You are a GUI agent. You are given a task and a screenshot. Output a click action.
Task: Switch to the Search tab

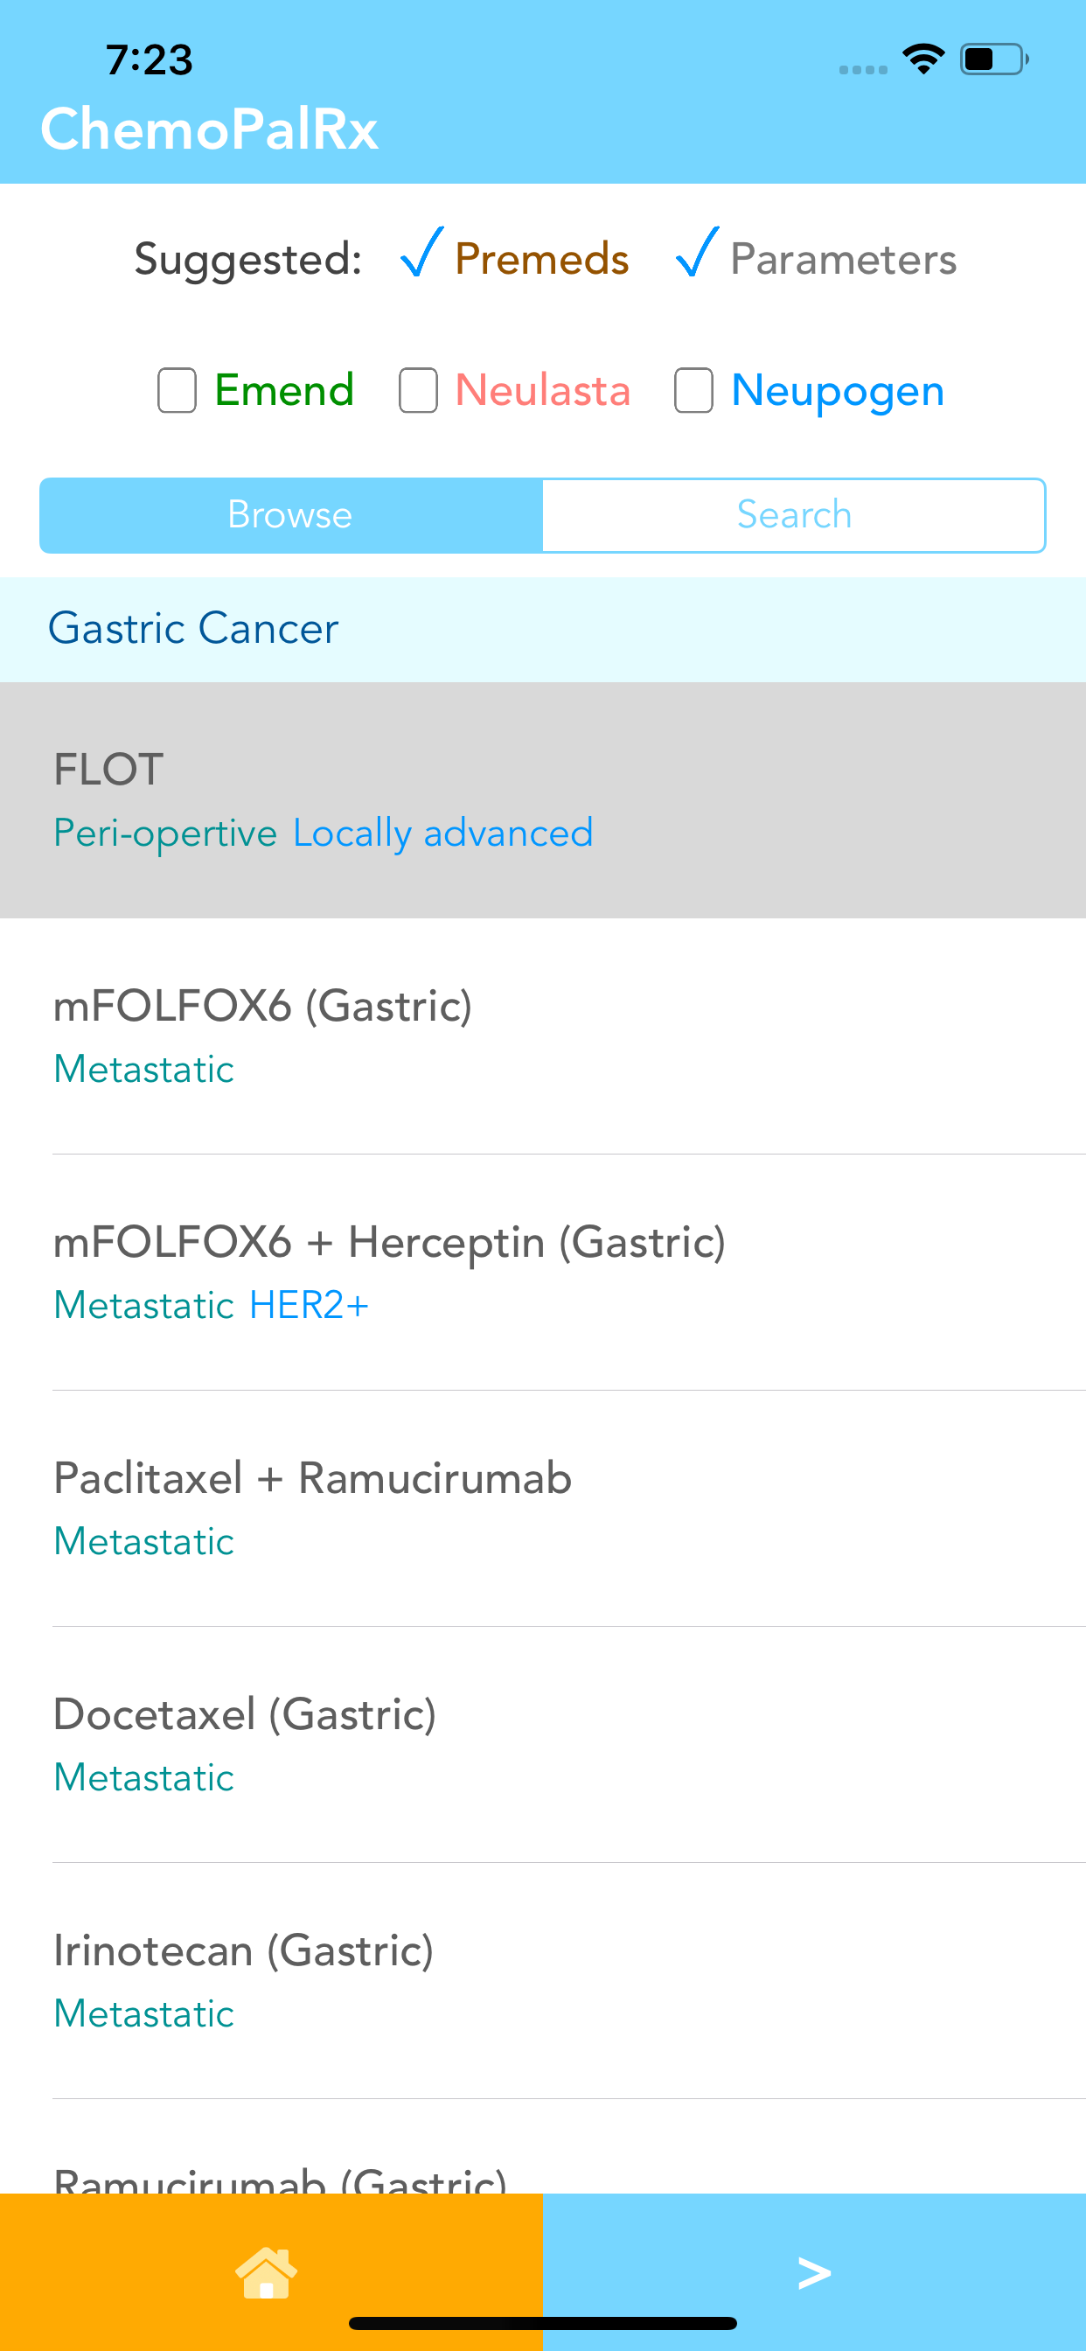pyautogui.click(x=794, y=516)
